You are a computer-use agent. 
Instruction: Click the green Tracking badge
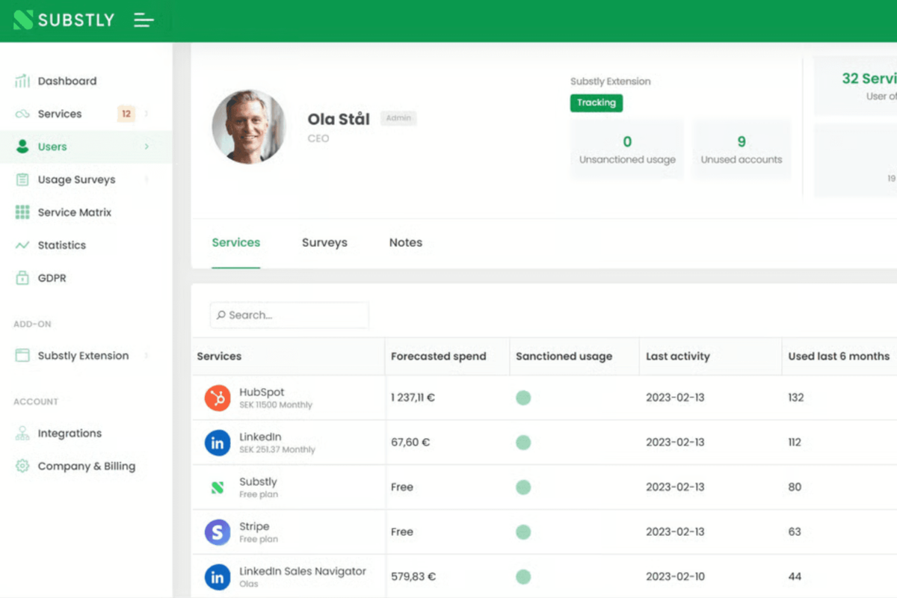tap(597, 103)
